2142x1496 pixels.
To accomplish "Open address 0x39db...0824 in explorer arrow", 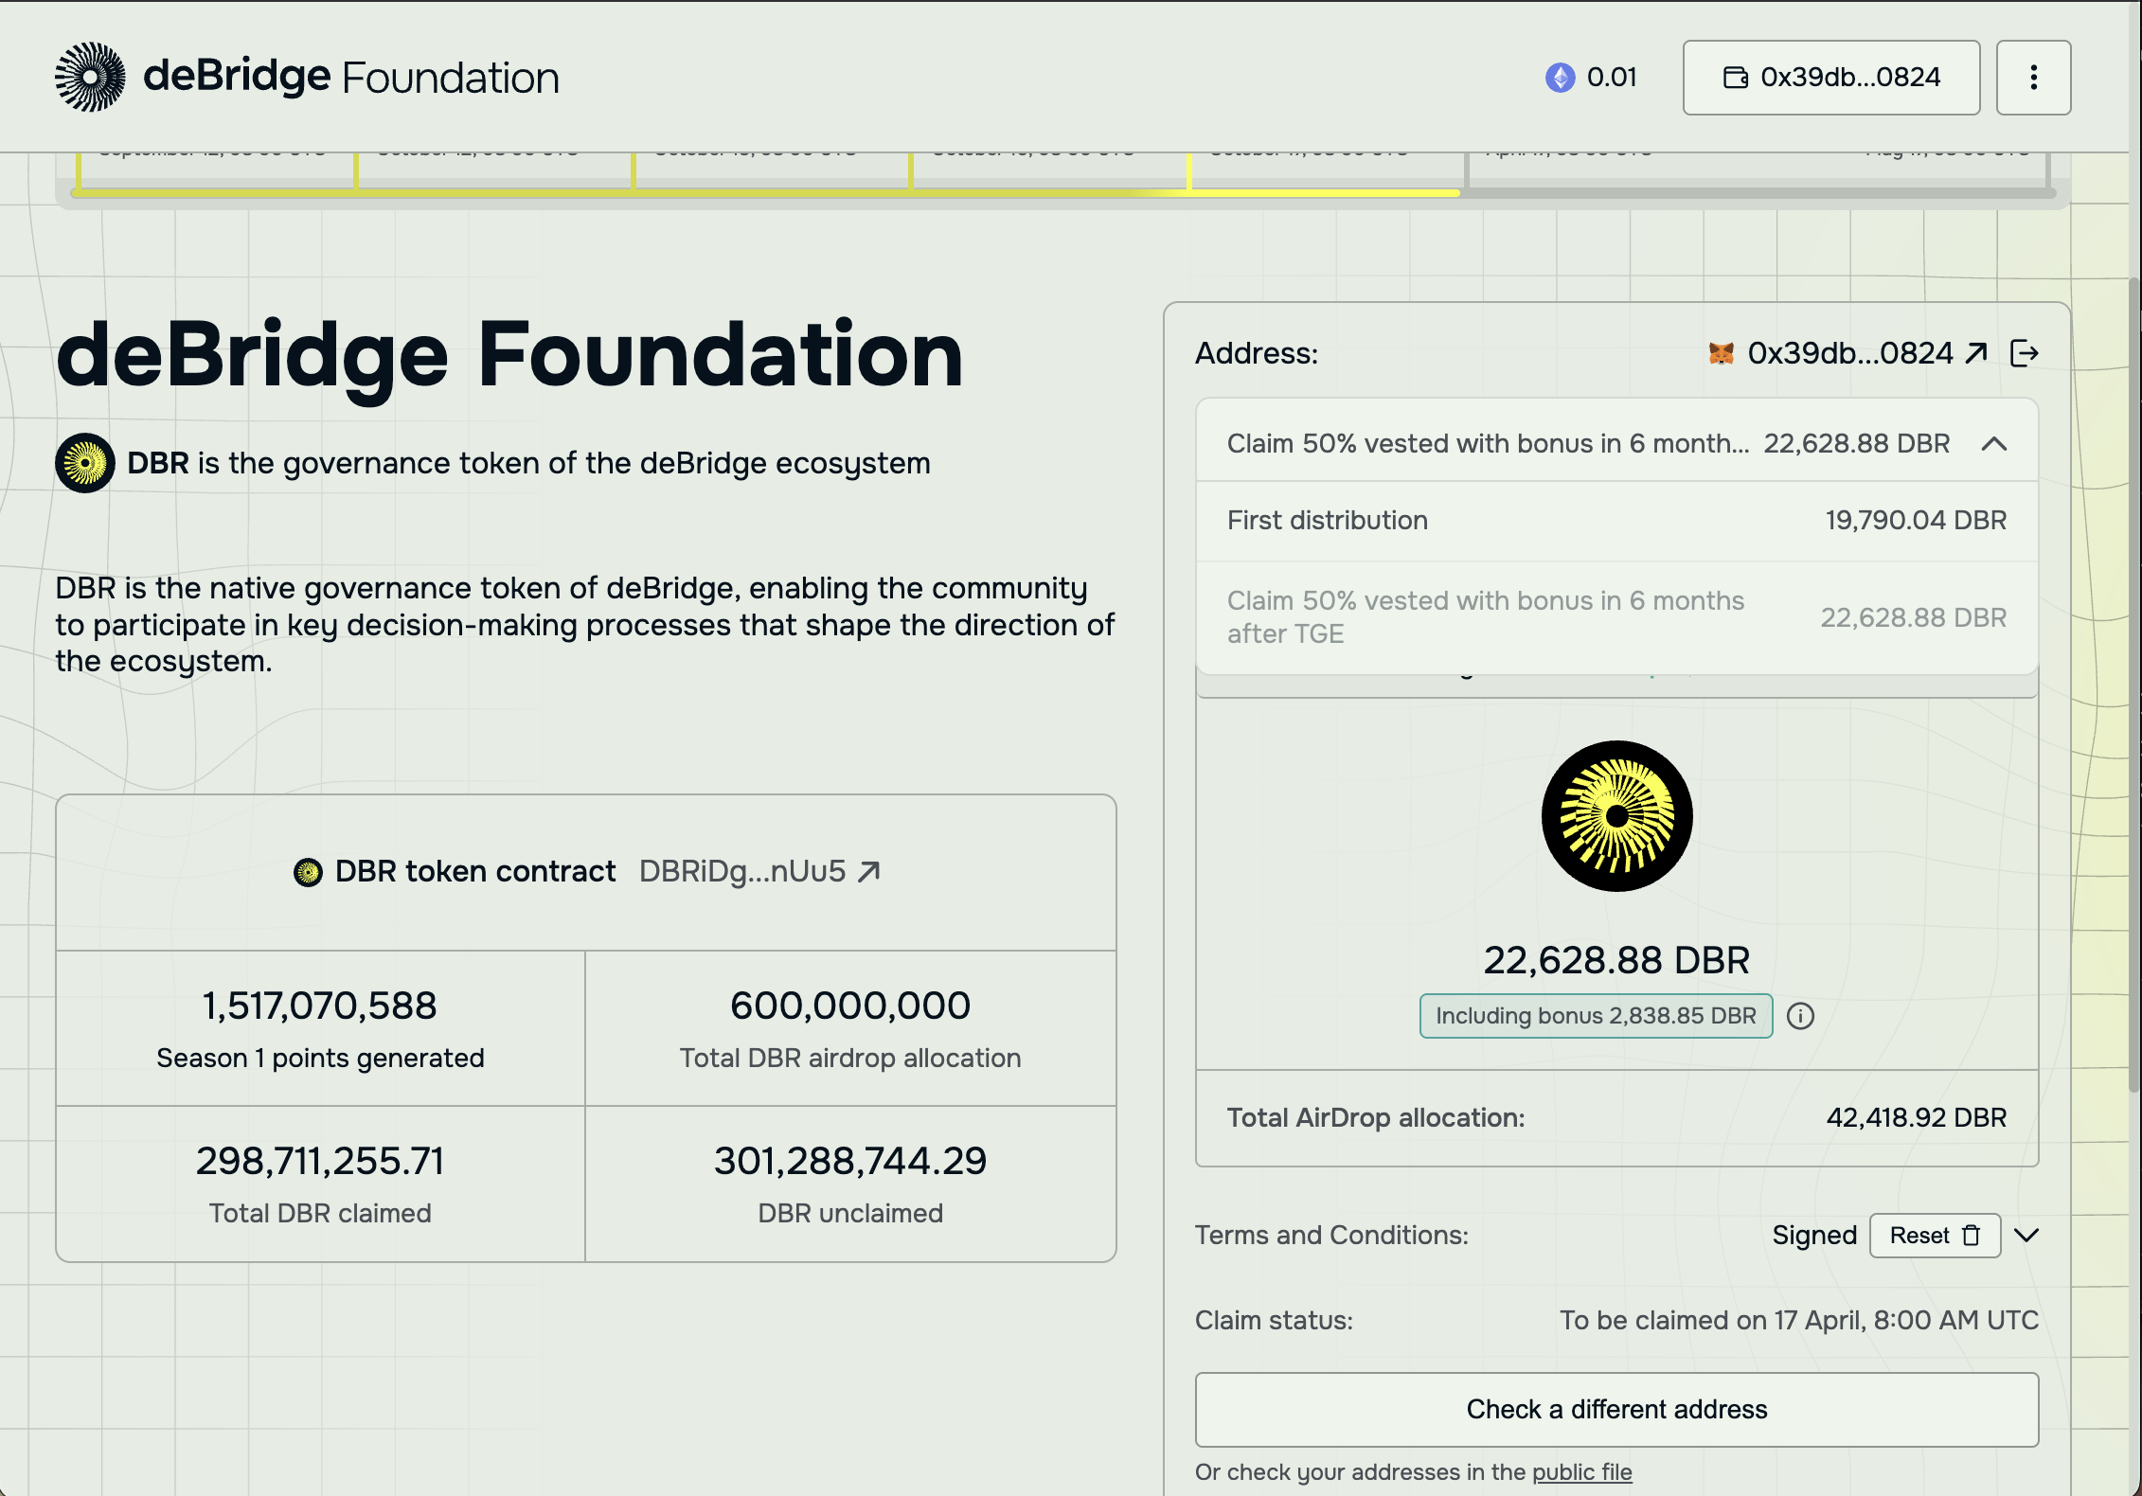I will pos(1976,353).
